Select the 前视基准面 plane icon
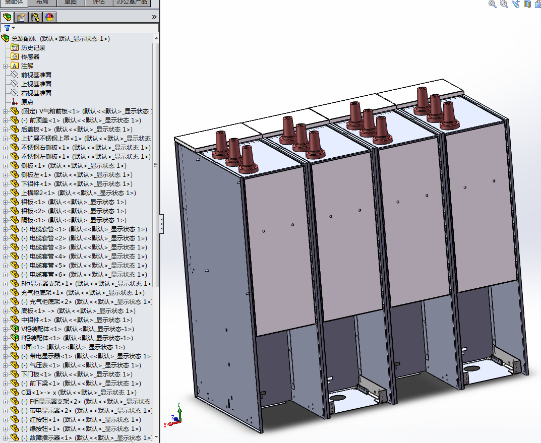 pos(15,75)
